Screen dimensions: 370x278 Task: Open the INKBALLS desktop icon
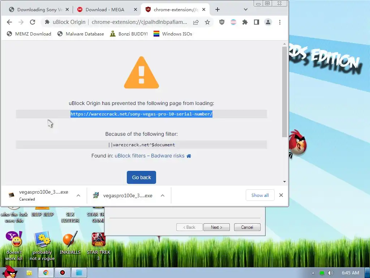[x=70, y=243]
